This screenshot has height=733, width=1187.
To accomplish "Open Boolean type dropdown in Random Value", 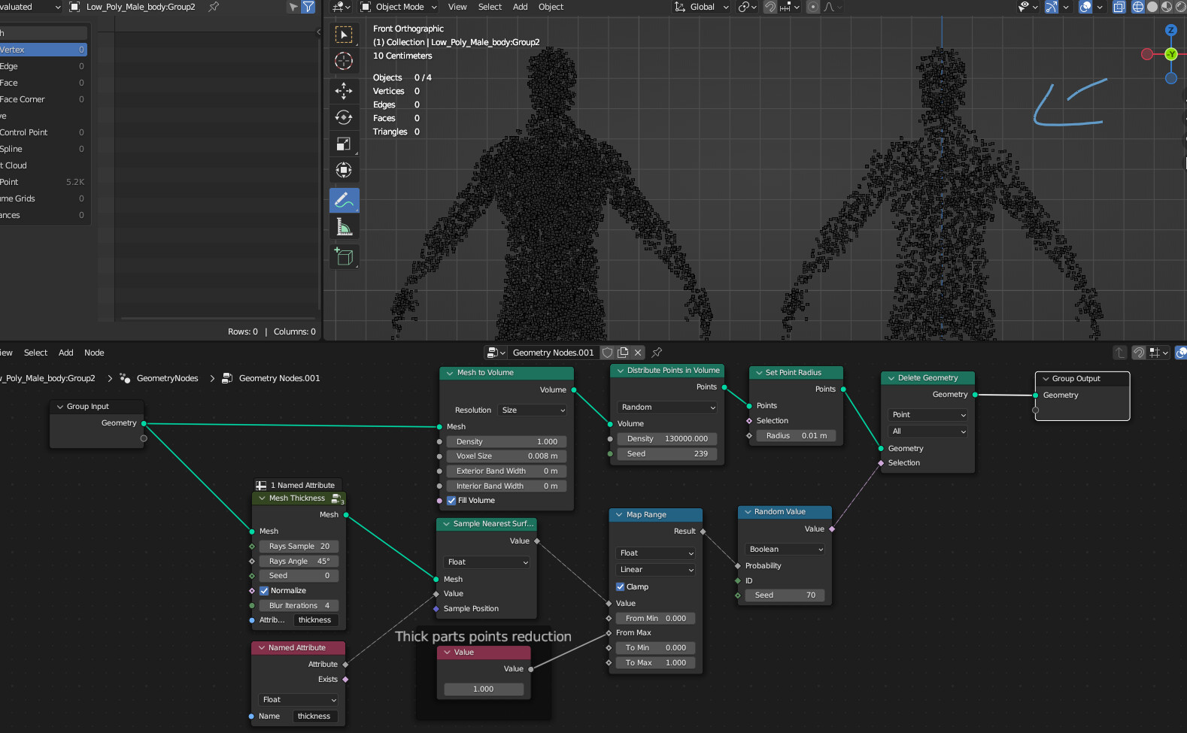I will 785,550.
